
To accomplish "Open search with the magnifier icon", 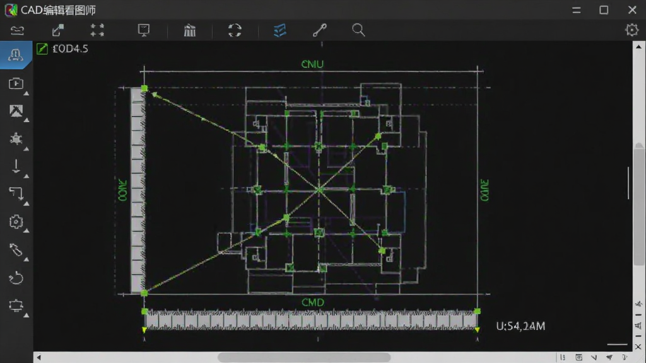I will pos(358,30).
